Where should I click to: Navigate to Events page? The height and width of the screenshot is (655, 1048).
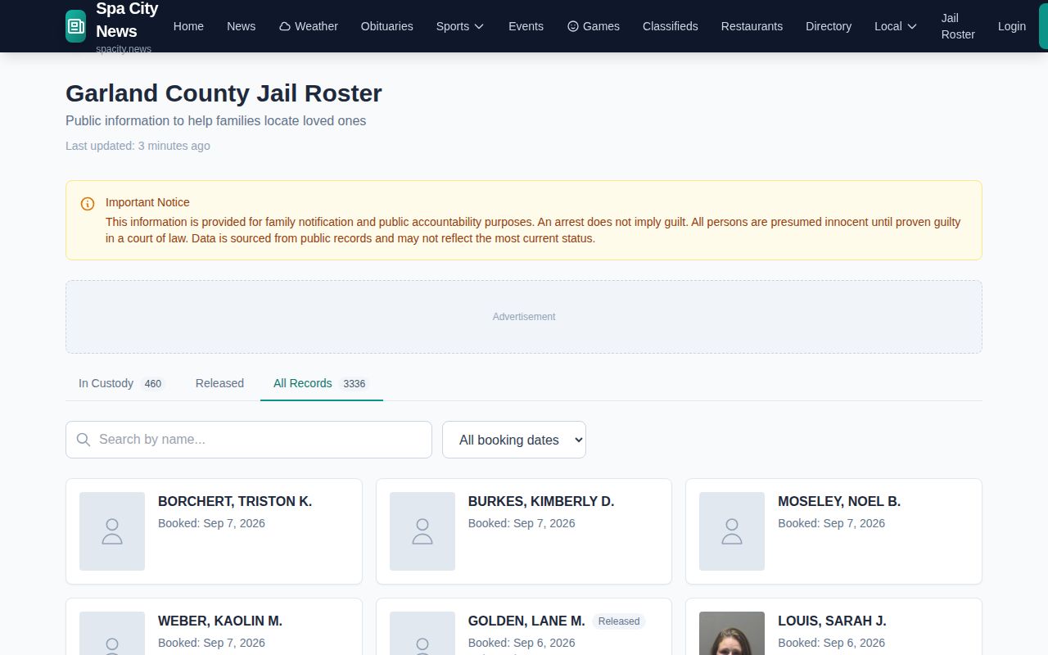pyautogui.click(x=526, y=26)
